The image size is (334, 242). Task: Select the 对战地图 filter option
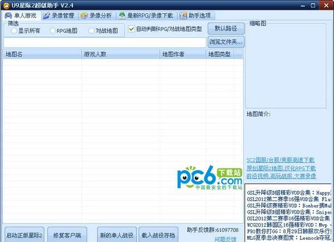pos(103,31)
